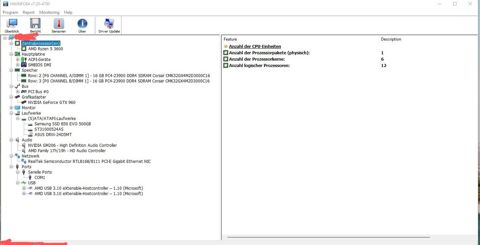Screen dimensions: 480x245
Task: Click the Ports connector icon
Action: (x=17, y=167)
